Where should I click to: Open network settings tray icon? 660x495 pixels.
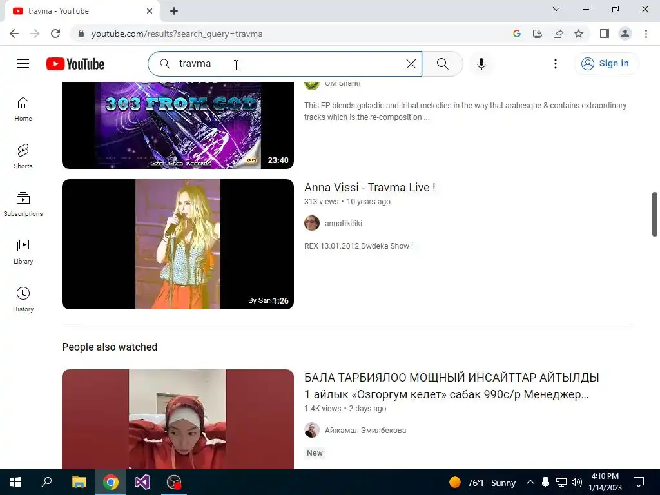point(561,482)
